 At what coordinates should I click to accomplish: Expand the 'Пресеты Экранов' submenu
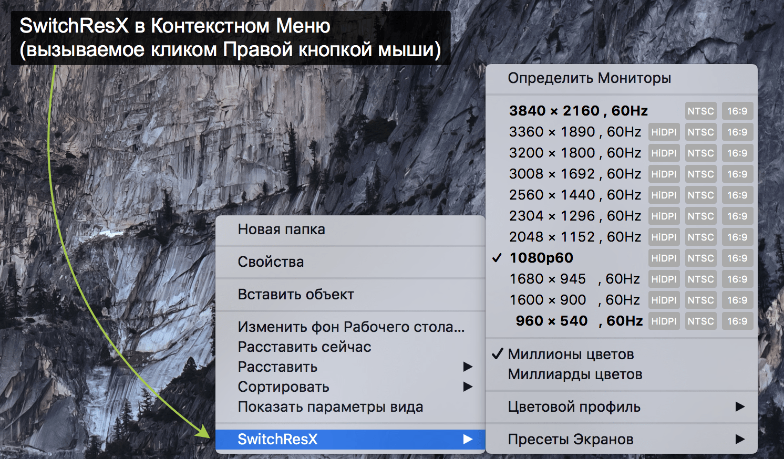[621, 440]
